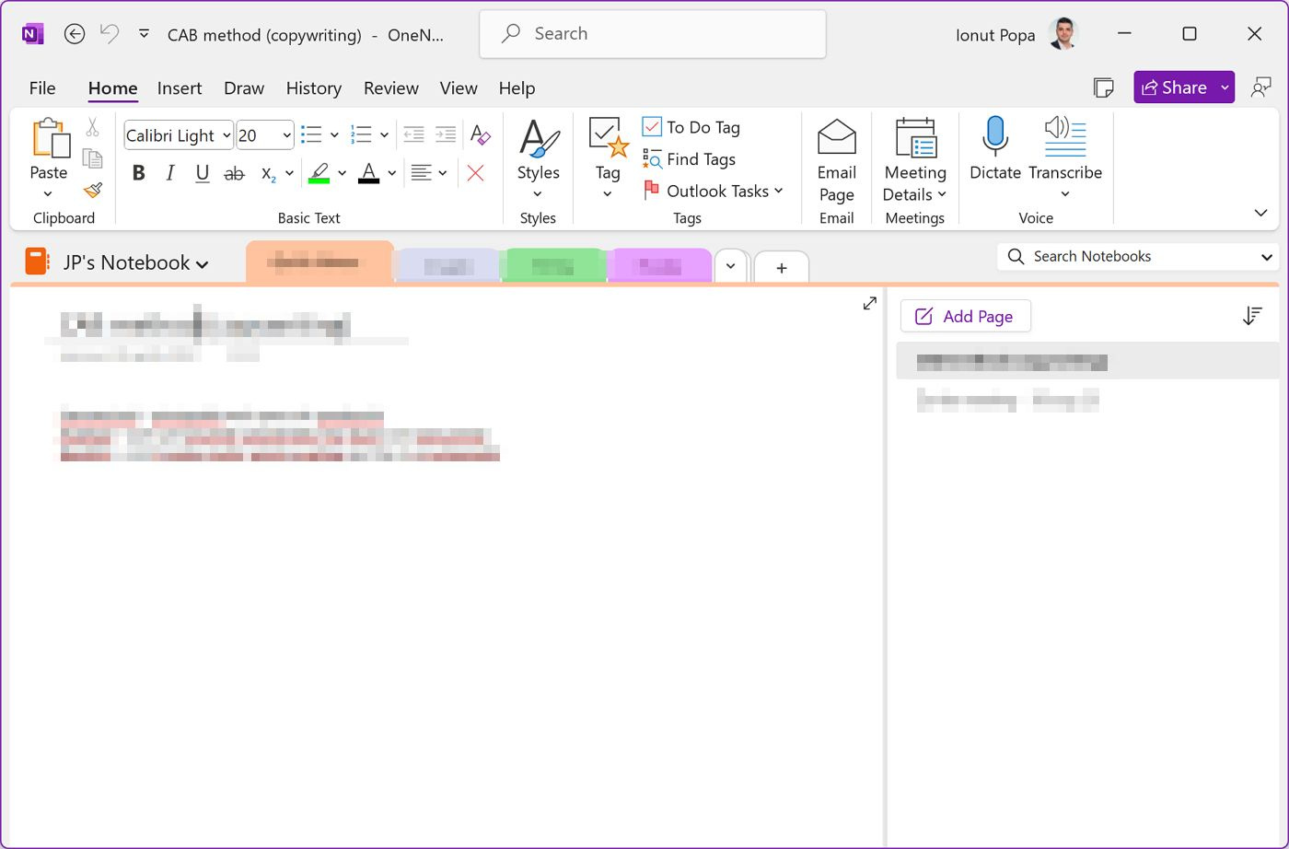Screen dimensions: 1289x849
Task: Apply green text highlight color
Action: click(319, 173)
